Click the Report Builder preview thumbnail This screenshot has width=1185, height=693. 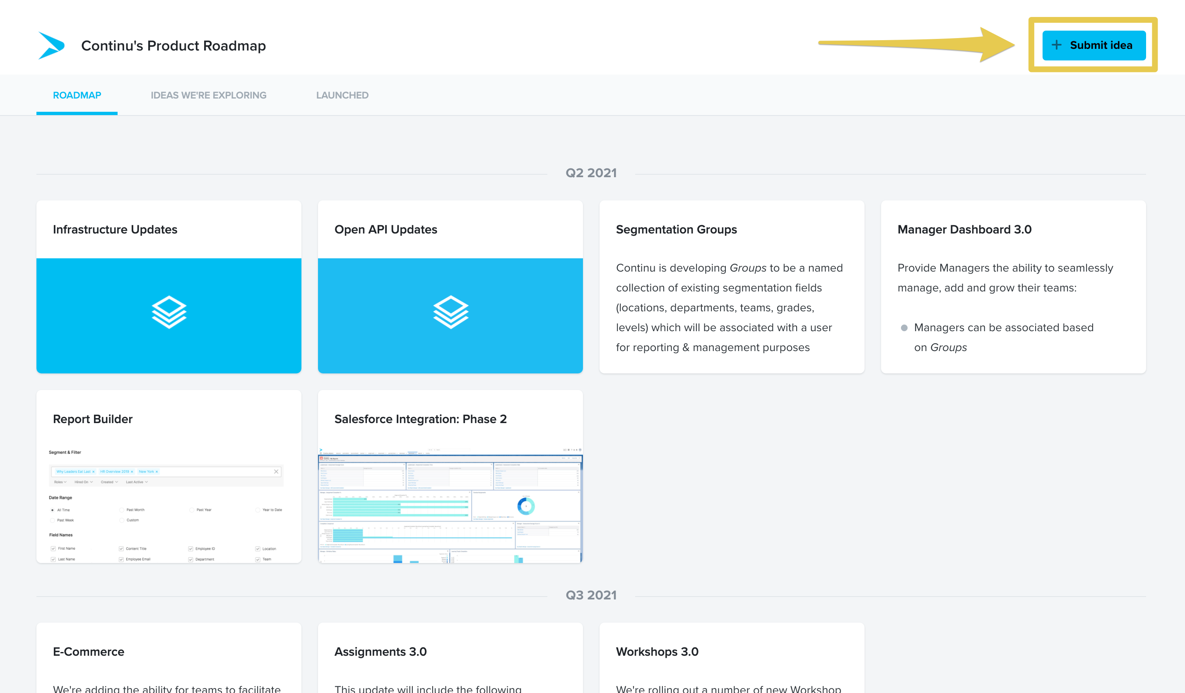coord(169,505)
